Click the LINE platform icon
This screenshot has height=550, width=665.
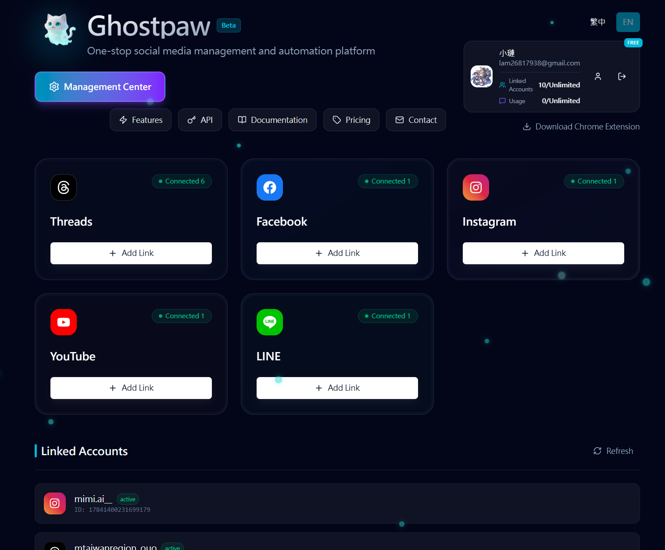269,322
